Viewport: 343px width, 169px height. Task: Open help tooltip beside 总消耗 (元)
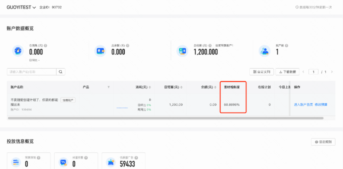[46, 46]
